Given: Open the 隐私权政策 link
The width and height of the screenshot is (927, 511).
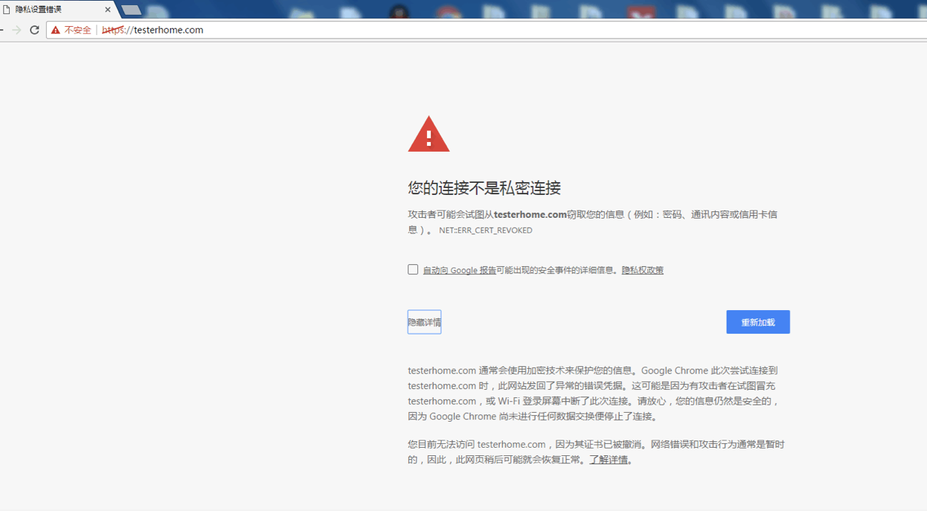Looking at the screenshot, I should pos(643,270).
